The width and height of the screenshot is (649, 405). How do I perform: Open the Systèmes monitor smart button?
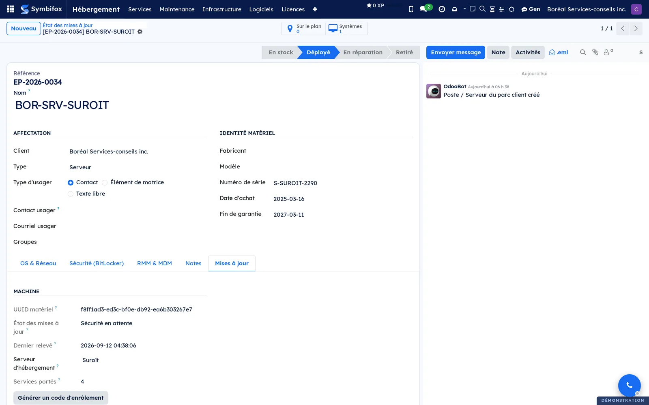tap(346, 28)
